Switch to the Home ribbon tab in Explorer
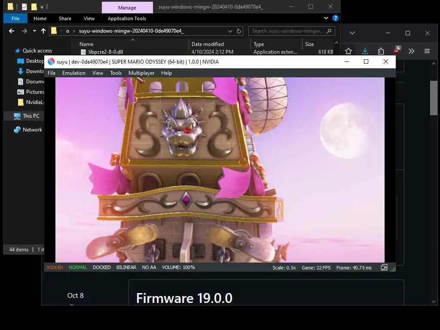This screenshot has width=440, height=330. tap(40, 18)
